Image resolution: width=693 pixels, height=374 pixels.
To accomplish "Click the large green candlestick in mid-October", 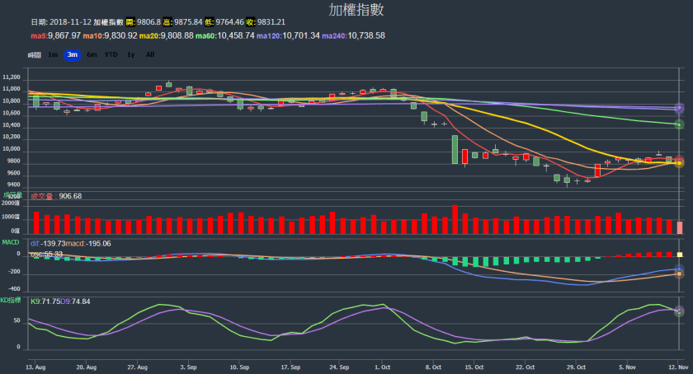I will [x=455, y=149].
